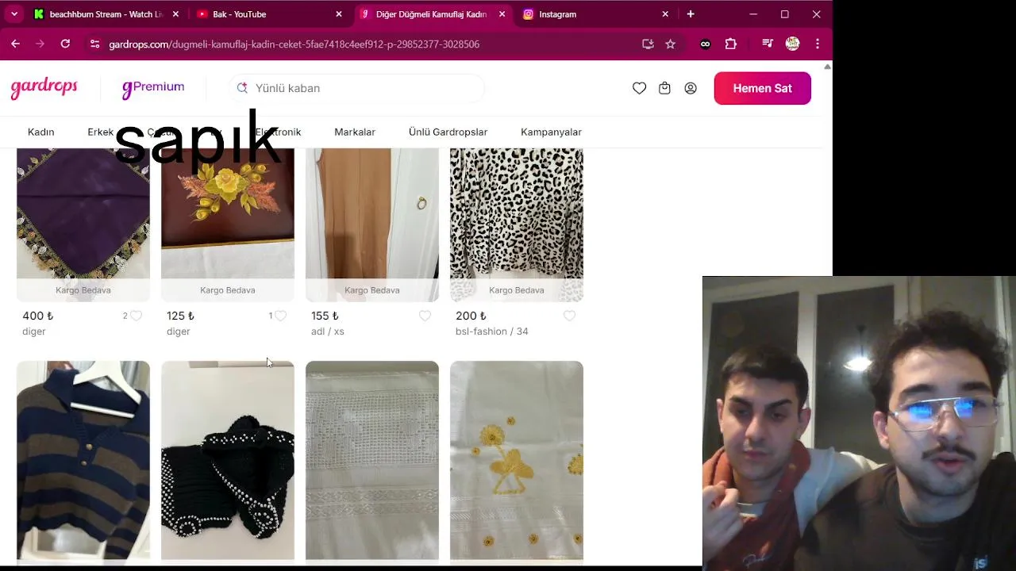Image resolution: width=1016 pixels, height=571 pixels.
Task: Open the user account profile icon
Action: (x=691, y=88)
